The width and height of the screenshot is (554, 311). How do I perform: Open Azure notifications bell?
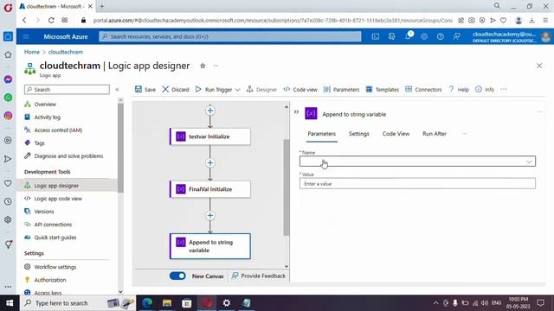point(408,36)
